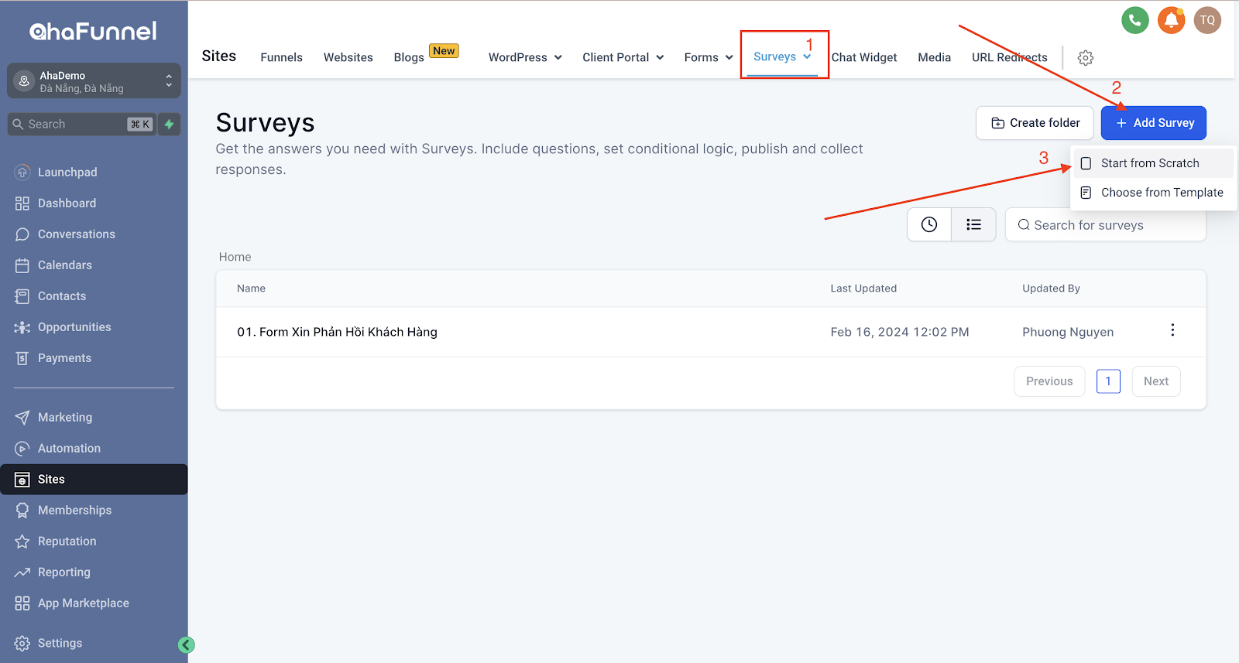The image size is (1239, 663).
Task: Click the Feb 16, 2024 12:02 PM date
Action: (900, 332)
